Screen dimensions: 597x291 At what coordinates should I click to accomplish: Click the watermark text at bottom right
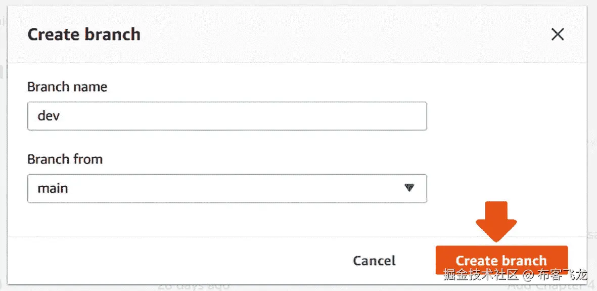coord(515,276)
